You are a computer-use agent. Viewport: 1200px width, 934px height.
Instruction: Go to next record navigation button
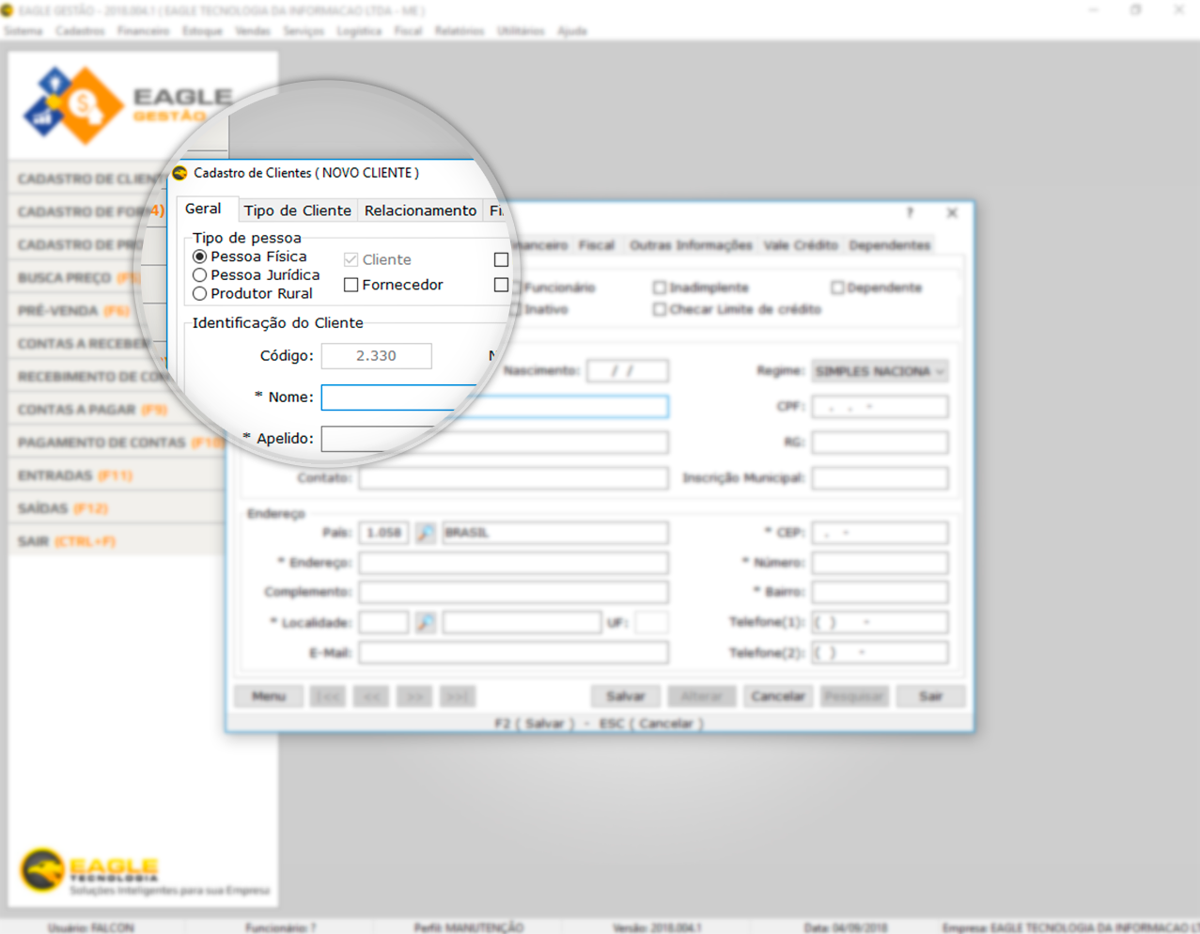pyautogui.click(x=414, y=696)
